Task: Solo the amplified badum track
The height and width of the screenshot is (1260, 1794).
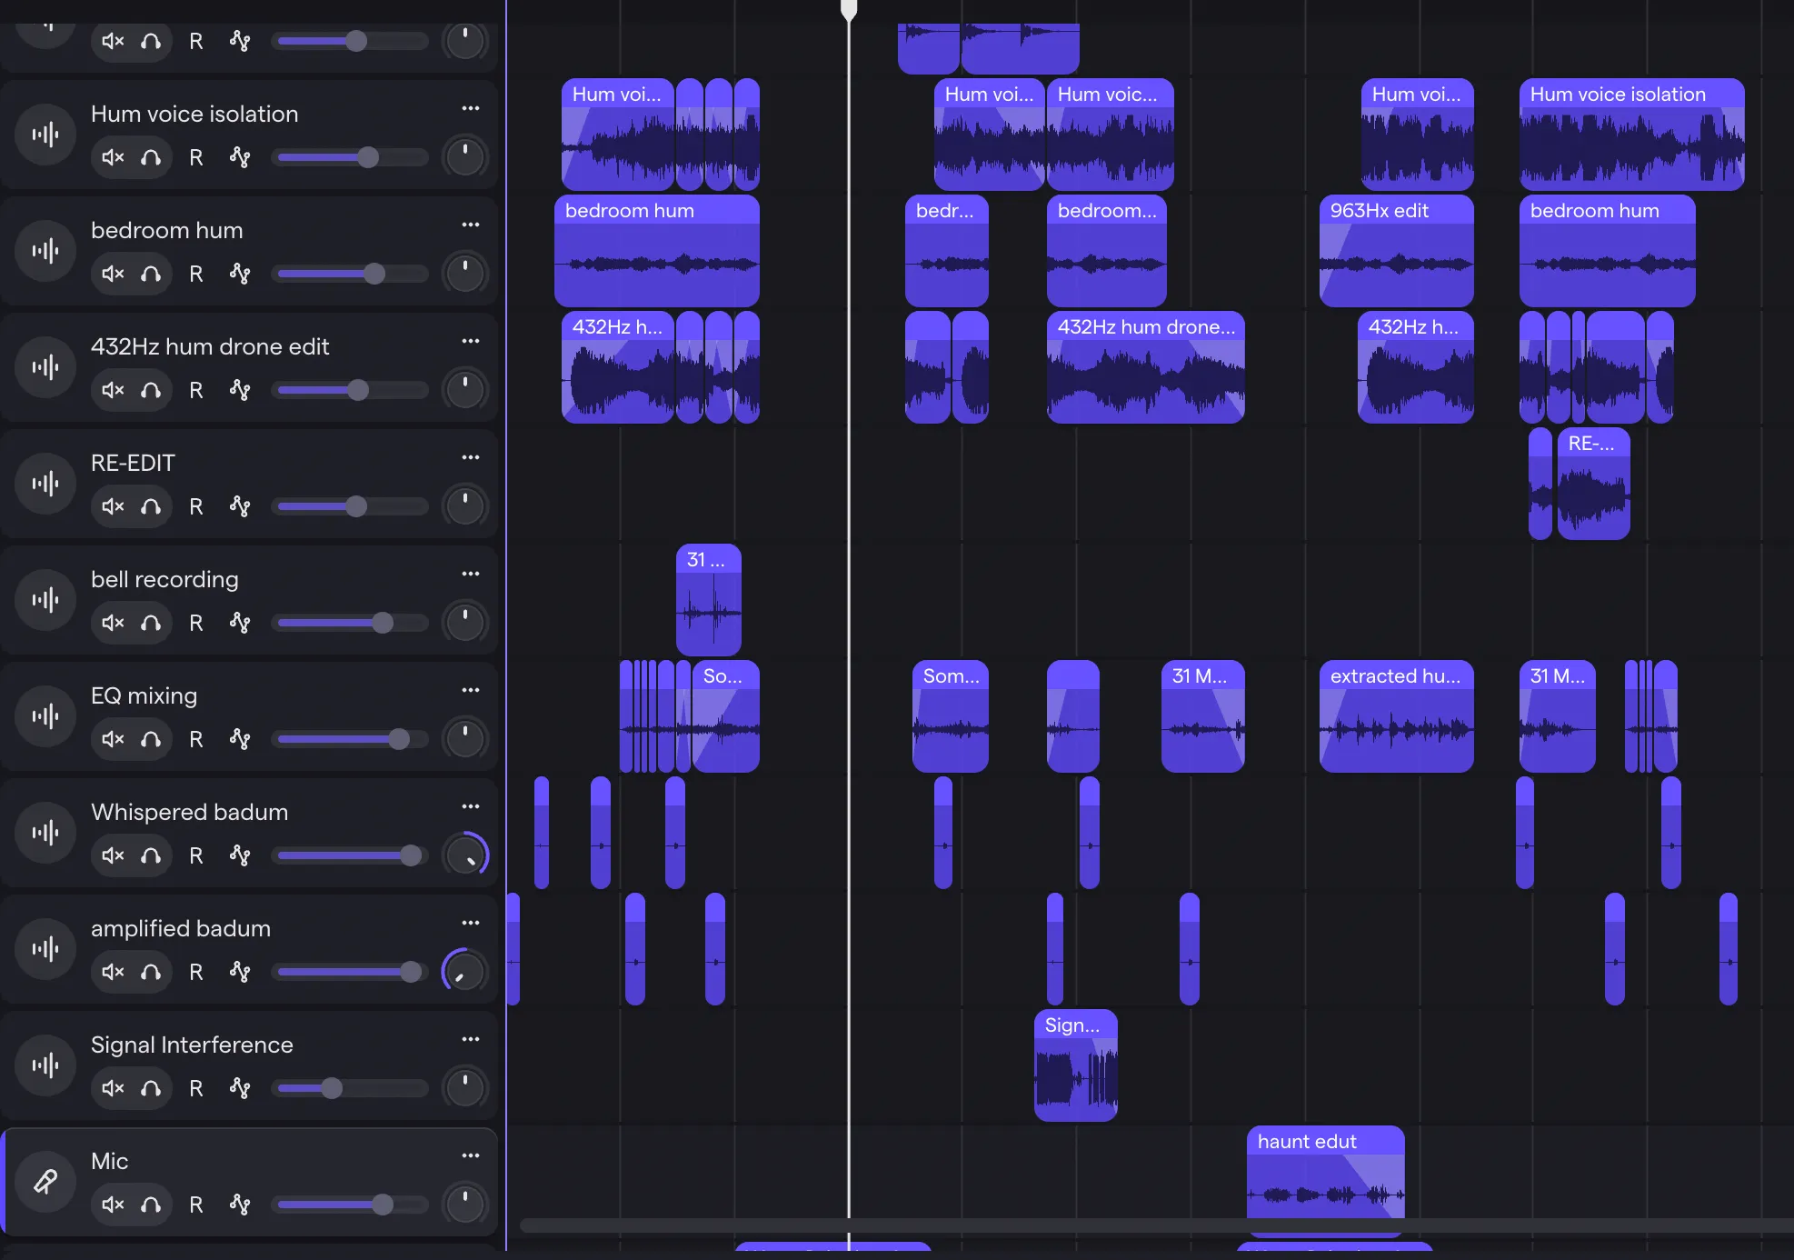Action: (151, 972)
